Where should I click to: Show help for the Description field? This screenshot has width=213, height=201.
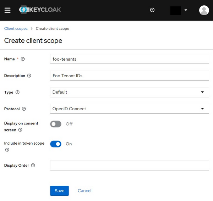tap(29, 76)
